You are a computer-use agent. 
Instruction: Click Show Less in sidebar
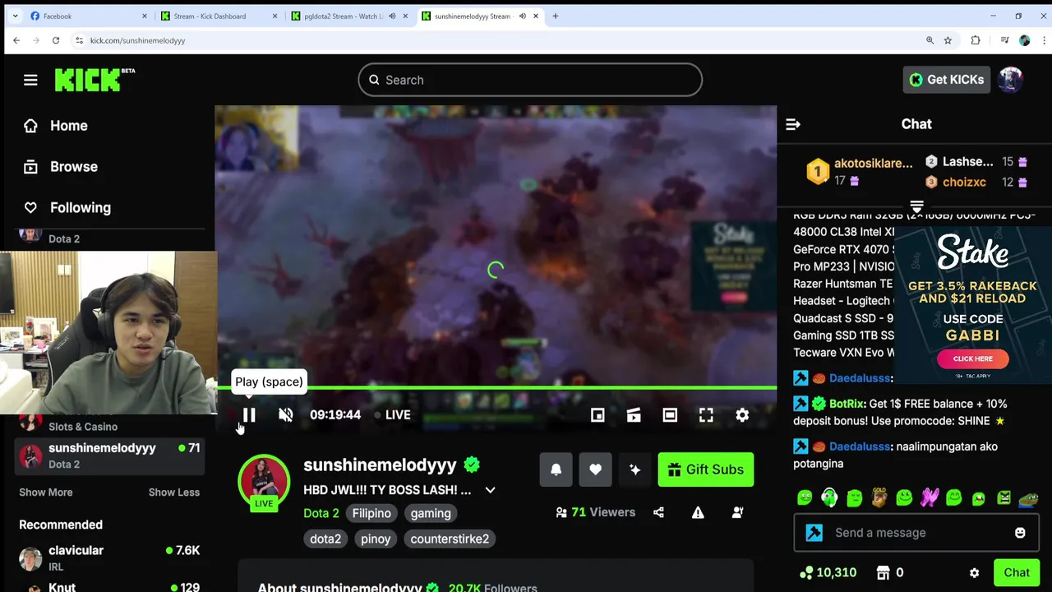[x=174, y=492]
